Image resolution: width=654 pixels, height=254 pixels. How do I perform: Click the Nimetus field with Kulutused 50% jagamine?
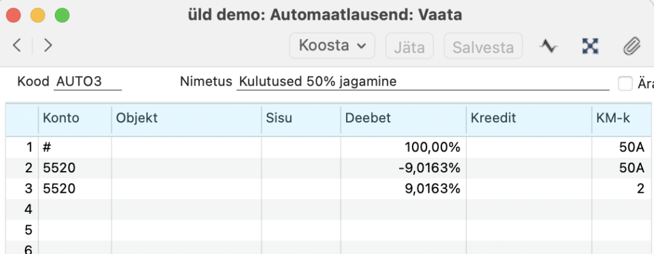(x=423, y=82)
